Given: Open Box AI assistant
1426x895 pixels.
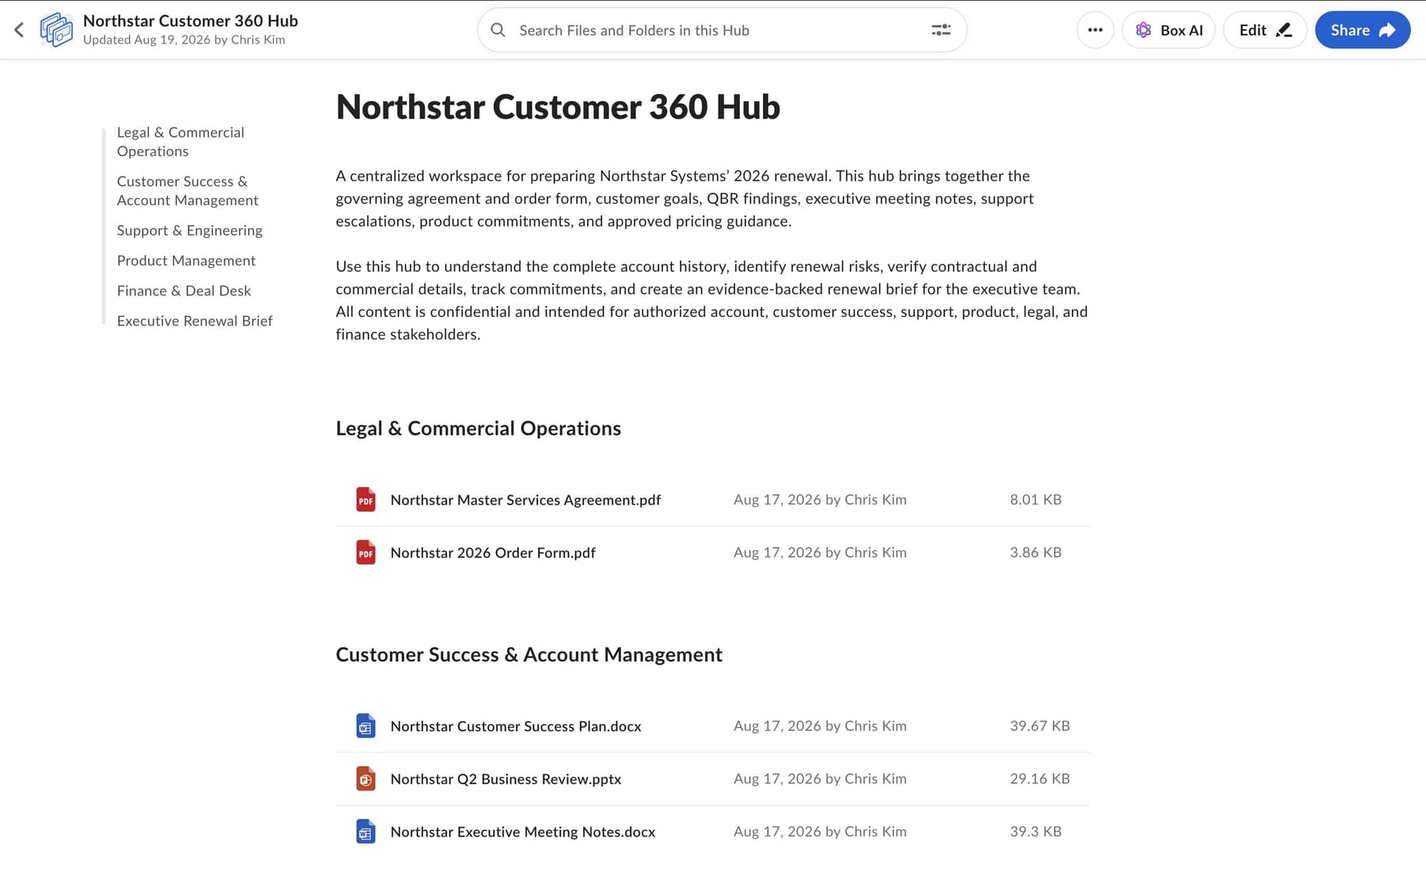Looking at the screenshot, I should coord(1169,30).
